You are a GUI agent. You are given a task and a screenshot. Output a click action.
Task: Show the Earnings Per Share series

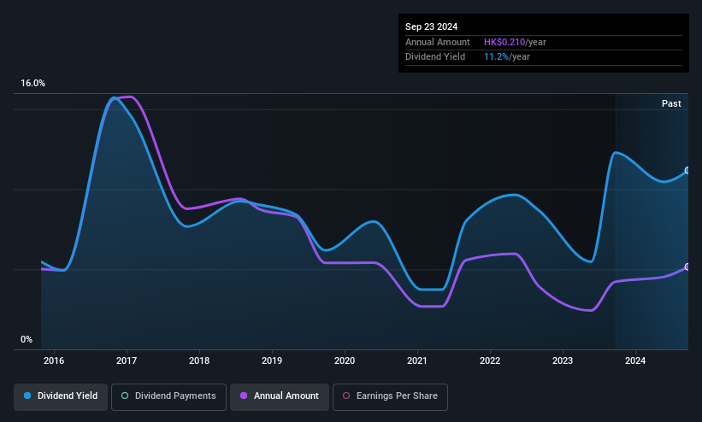pos(390,396)
